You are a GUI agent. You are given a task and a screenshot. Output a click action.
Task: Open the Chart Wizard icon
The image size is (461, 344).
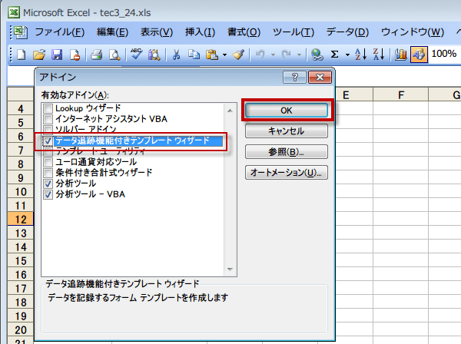400,55
